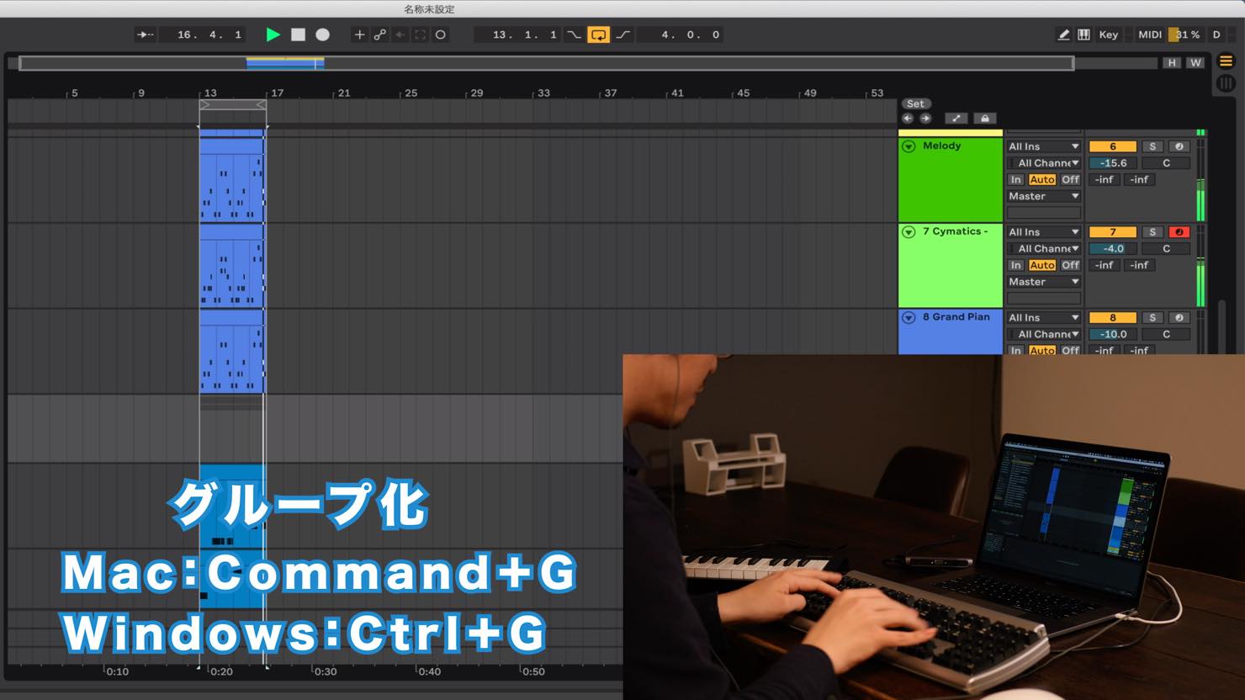The image size is (1245, 700).
Task: Optimize Arrangement Height with H button
Action: [x=1172, y=62]
